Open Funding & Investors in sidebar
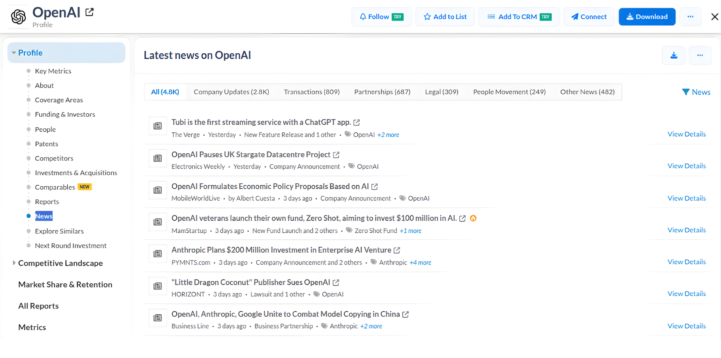Screen dimensions: 721x358 click(x=65, y=114)
